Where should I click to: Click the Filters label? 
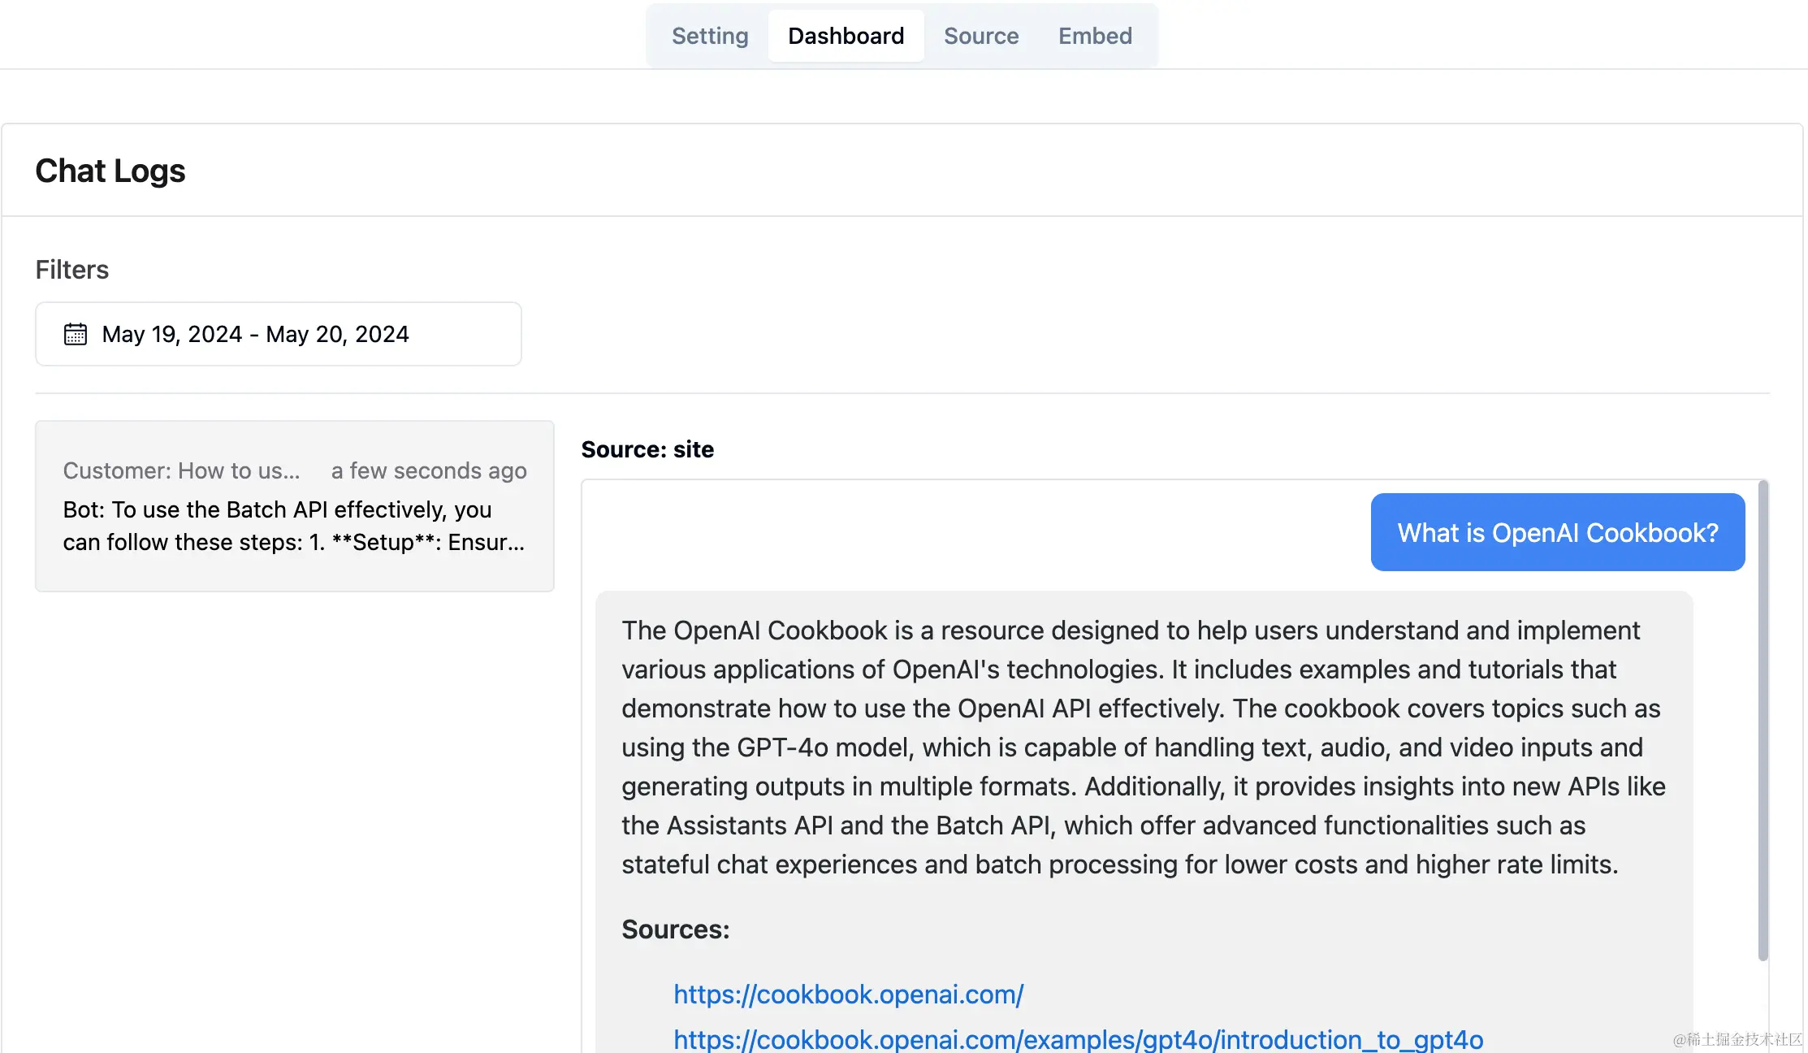point(71,270)
